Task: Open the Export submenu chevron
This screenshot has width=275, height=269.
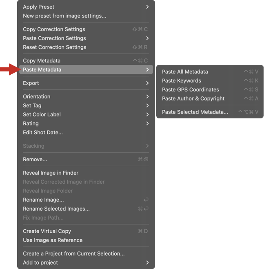Action: click(x=147, y=83)
